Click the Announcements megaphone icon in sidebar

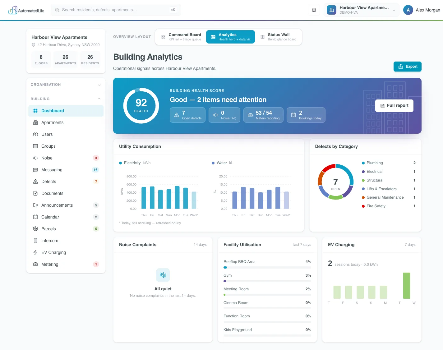pos(35,205)
